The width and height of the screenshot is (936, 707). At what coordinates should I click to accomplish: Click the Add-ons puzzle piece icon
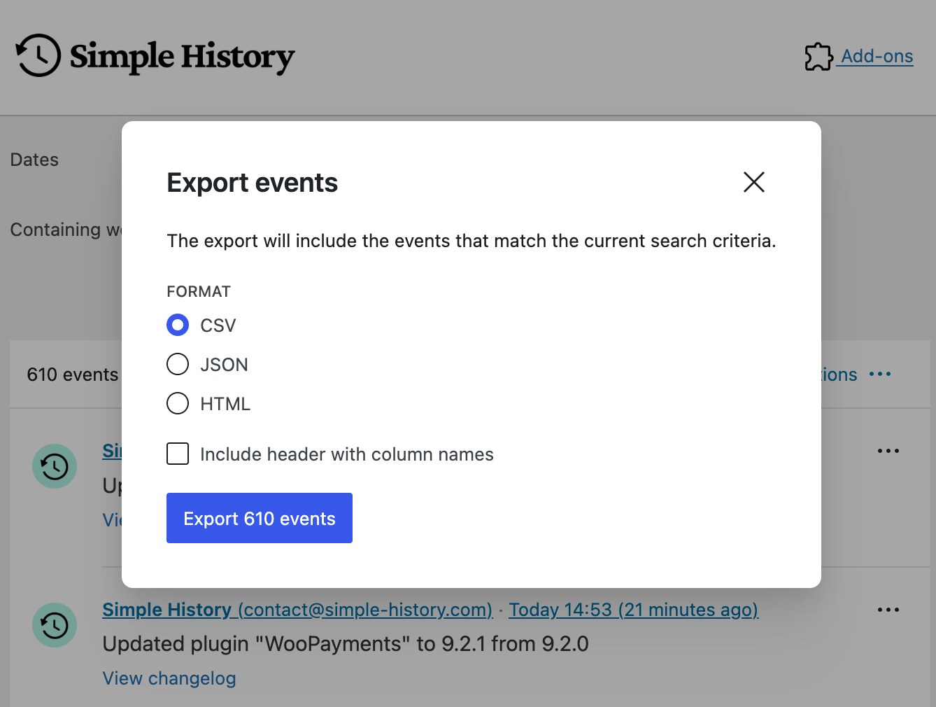818,57
